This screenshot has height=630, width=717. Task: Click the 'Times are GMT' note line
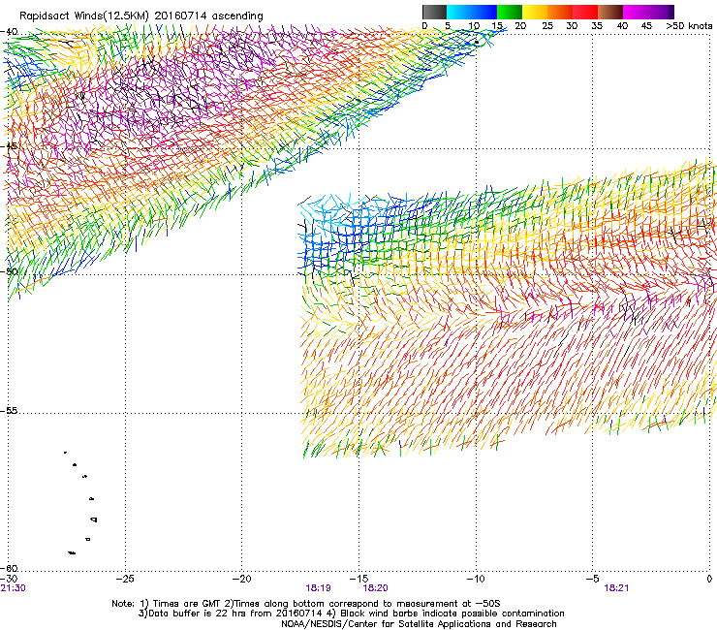pos(306,604)
